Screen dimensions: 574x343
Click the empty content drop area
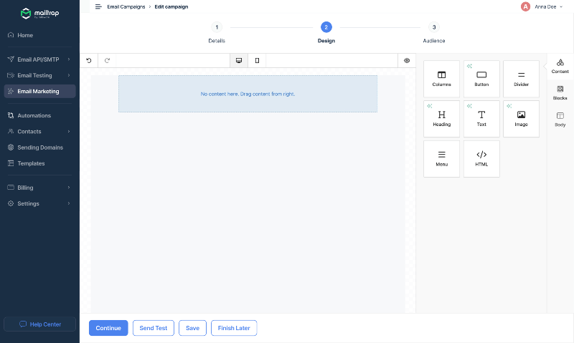248,94
